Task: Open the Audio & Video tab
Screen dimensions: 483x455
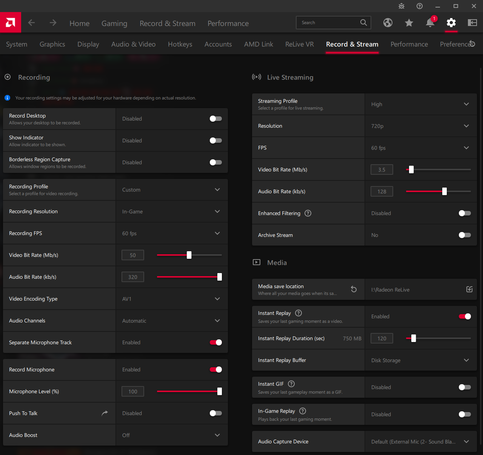Action: click(x=134, y=44)
